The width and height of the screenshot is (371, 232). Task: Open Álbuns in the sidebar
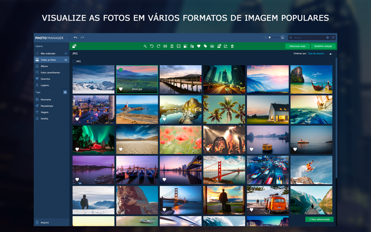[x=45, y=66]
